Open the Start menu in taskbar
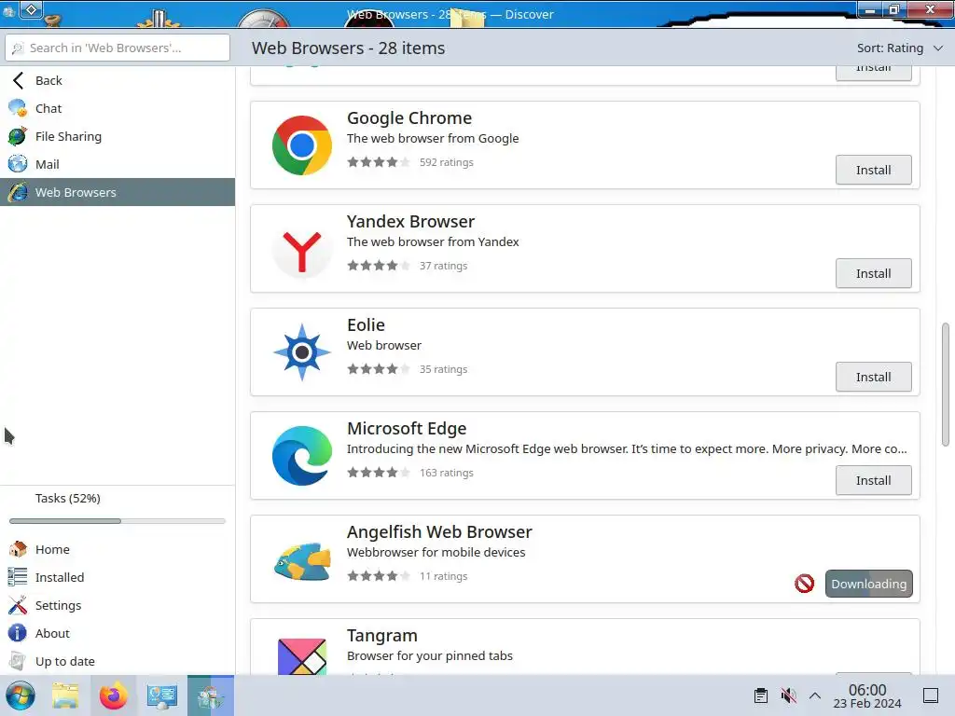This screenshot has width=955, height=716. pyautogui.click(x=21, y=695)
